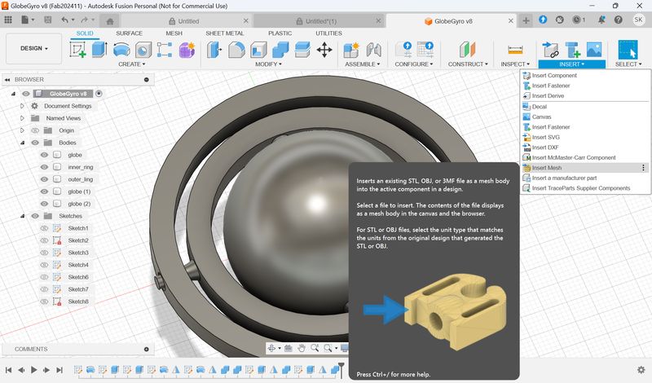Open the MODIFY dropdown menu
Viewport: 652px width, 383px height.
click(x=268, y=64)
